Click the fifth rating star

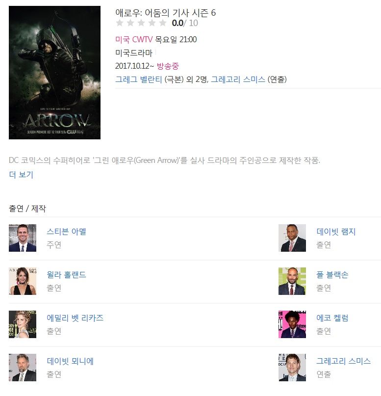pos(163,23)
